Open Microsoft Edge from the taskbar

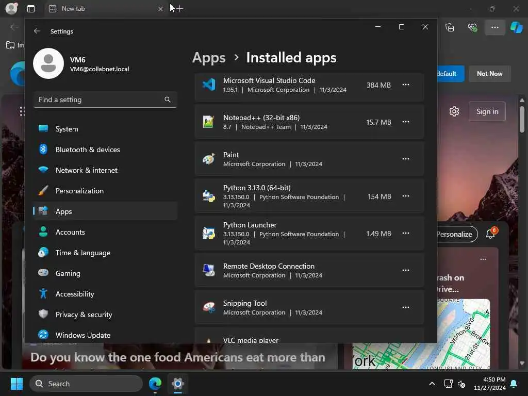pos(155,384)
